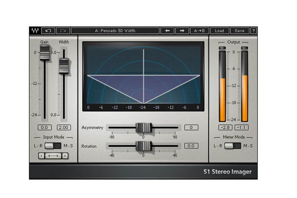Reset the right output clip indicator
This screenshot has width=297, height=198.
[245, 48]
